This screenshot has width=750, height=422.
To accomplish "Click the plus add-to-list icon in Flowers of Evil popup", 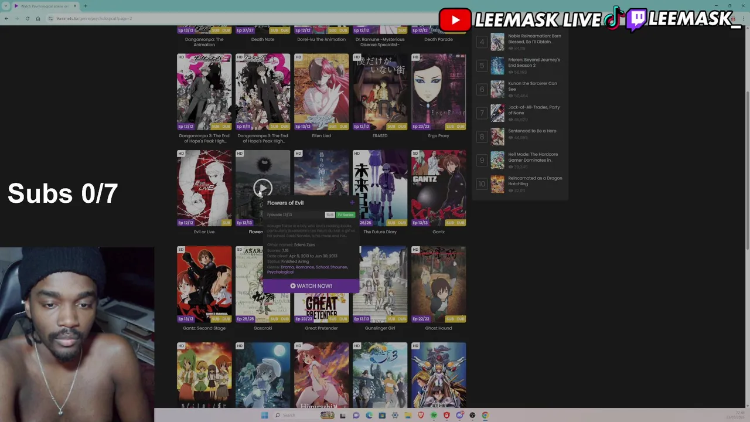I will click(x=352, y=203).
